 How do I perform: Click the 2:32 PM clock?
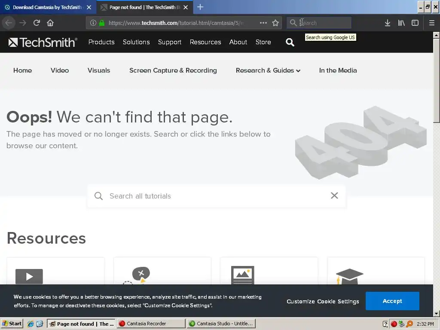tap(425, 324)
